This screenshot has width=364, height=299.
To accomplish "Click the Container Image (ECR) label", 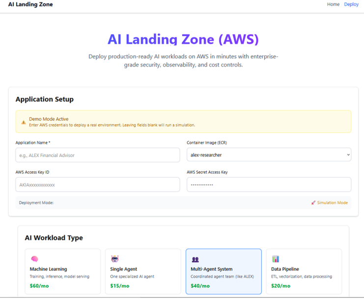I will 207,143.
